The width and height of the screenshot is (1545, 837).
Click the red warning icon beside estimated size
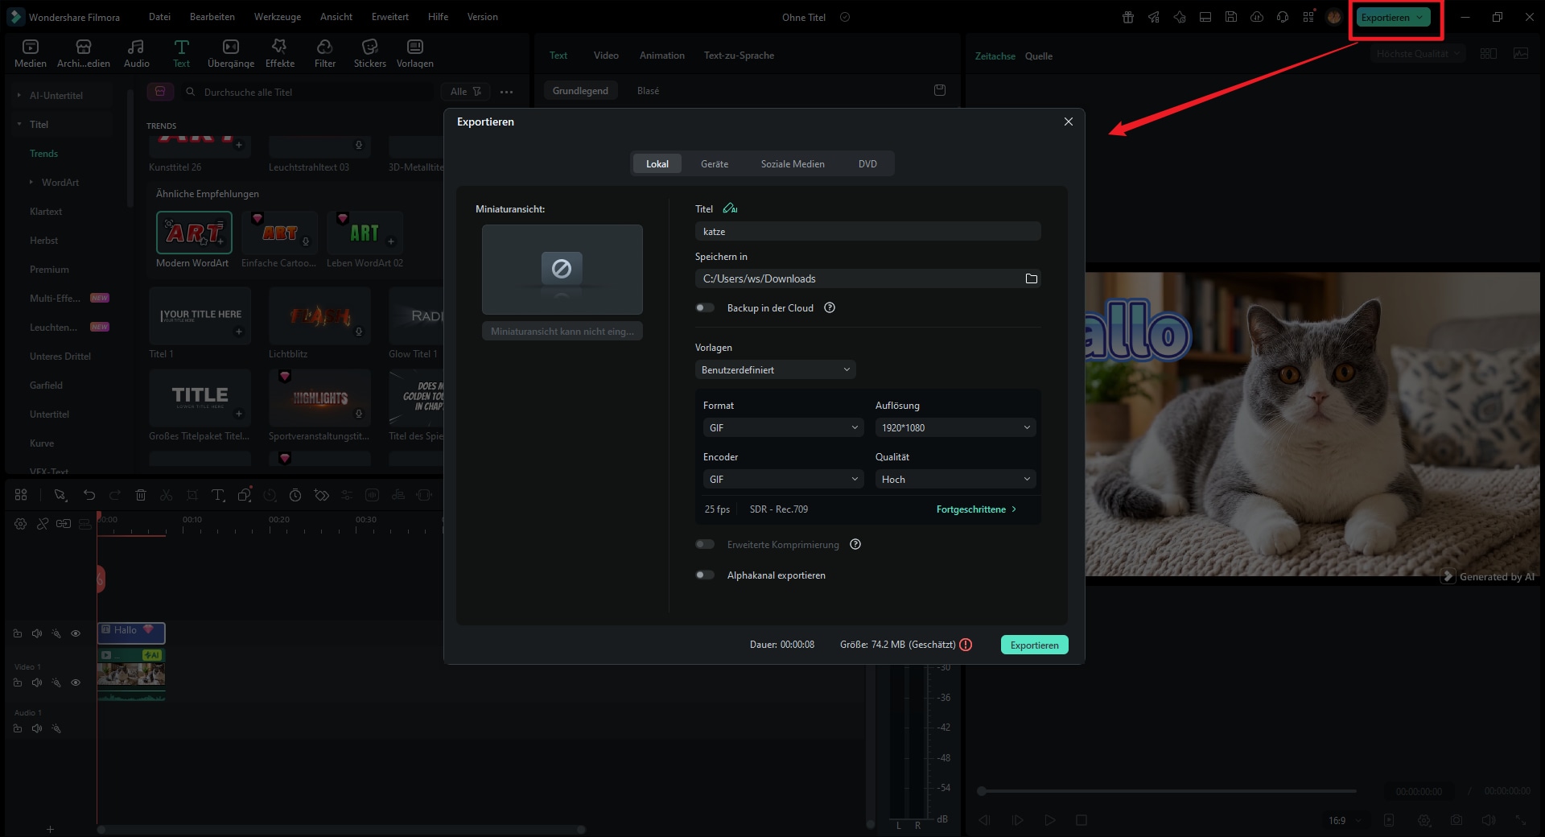click(966, 645)
